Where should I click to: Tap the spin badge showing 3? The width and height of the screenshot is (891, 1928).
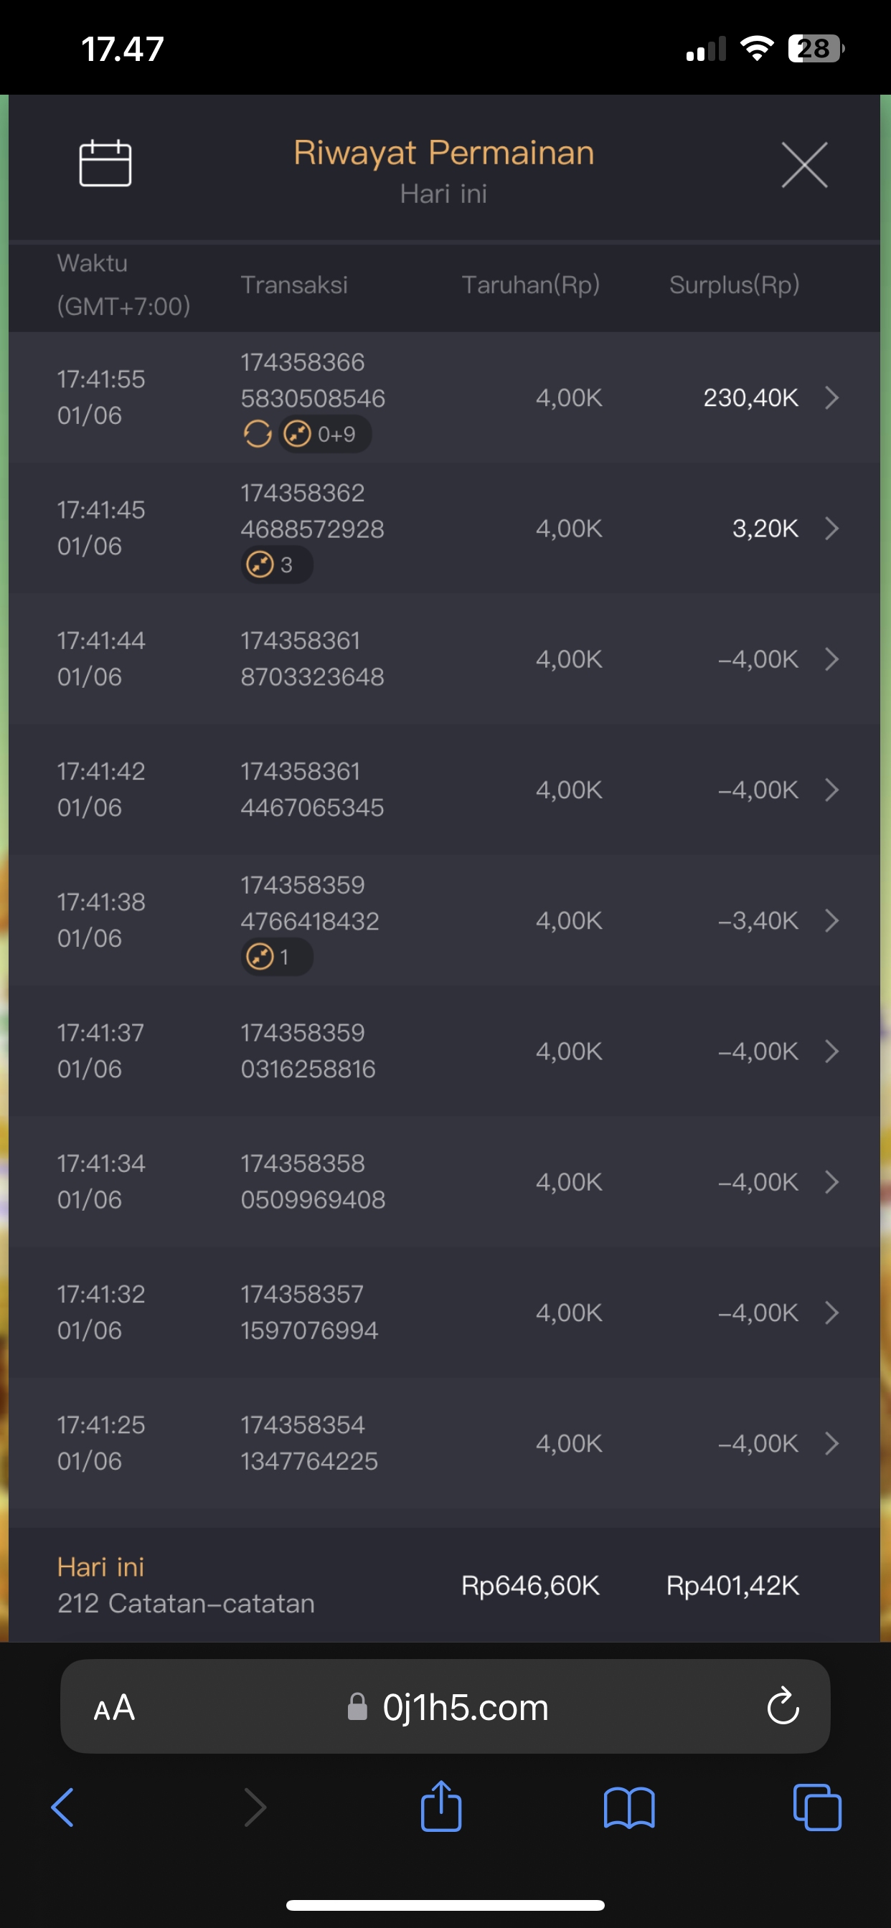pyautogui.click(x=276, y=565)
